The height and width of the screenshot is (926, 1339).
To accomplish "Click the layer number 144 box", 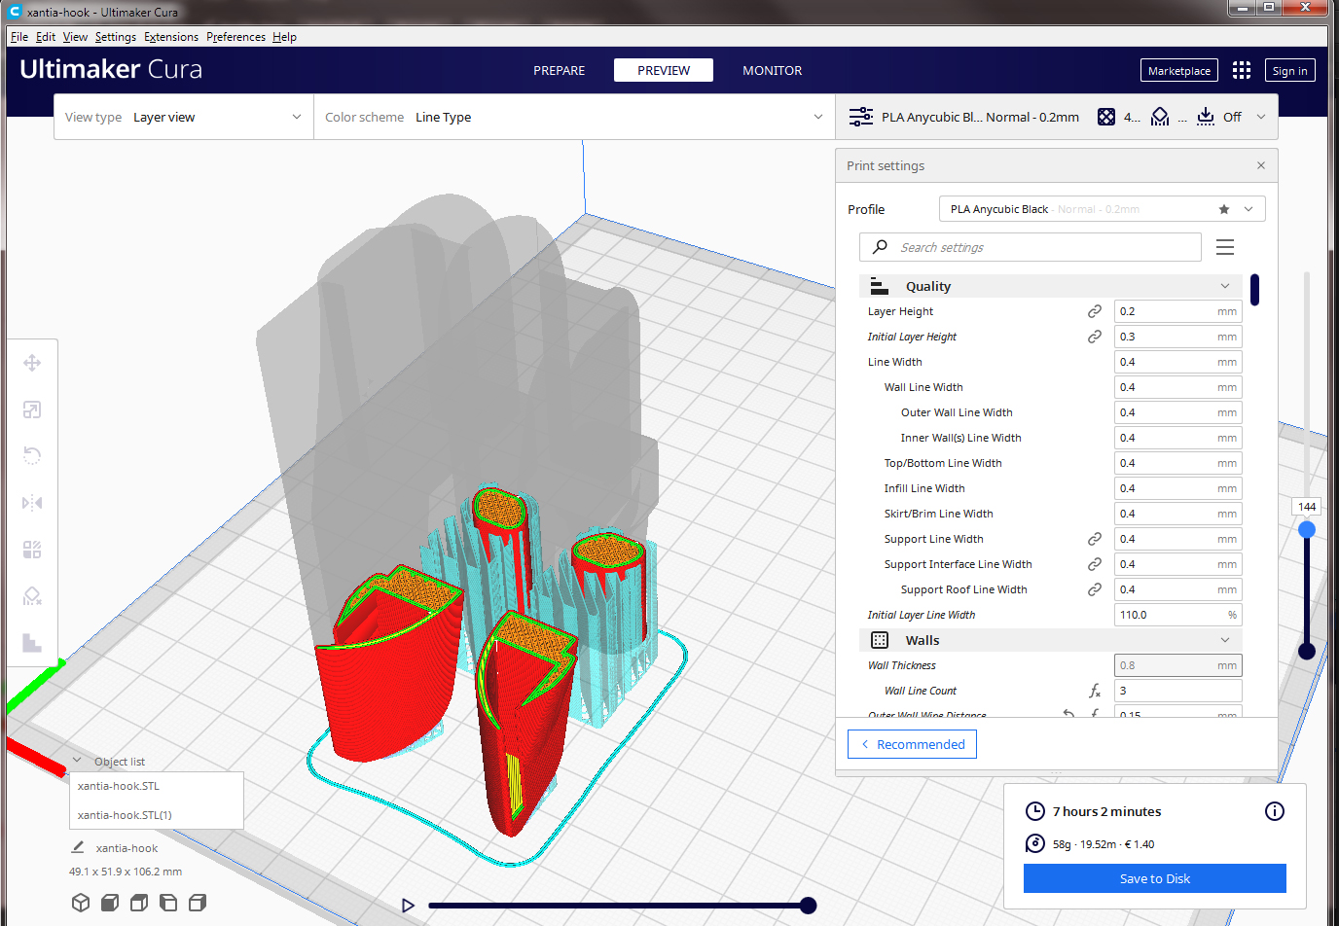I will click(1307, 507).
